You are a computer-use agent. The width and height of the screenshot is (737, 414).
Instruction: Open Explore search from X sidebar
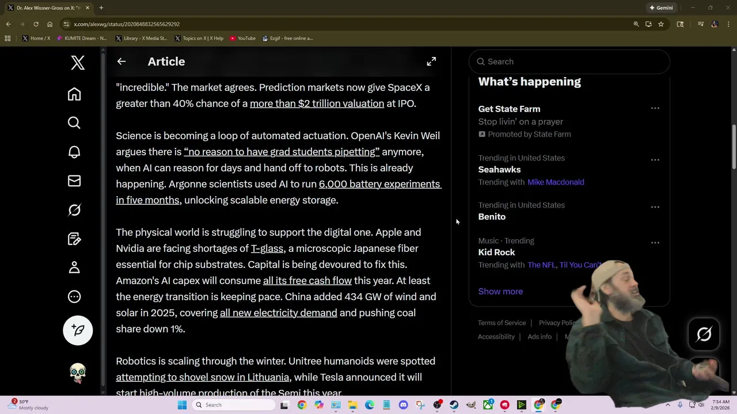coord(74,122)
